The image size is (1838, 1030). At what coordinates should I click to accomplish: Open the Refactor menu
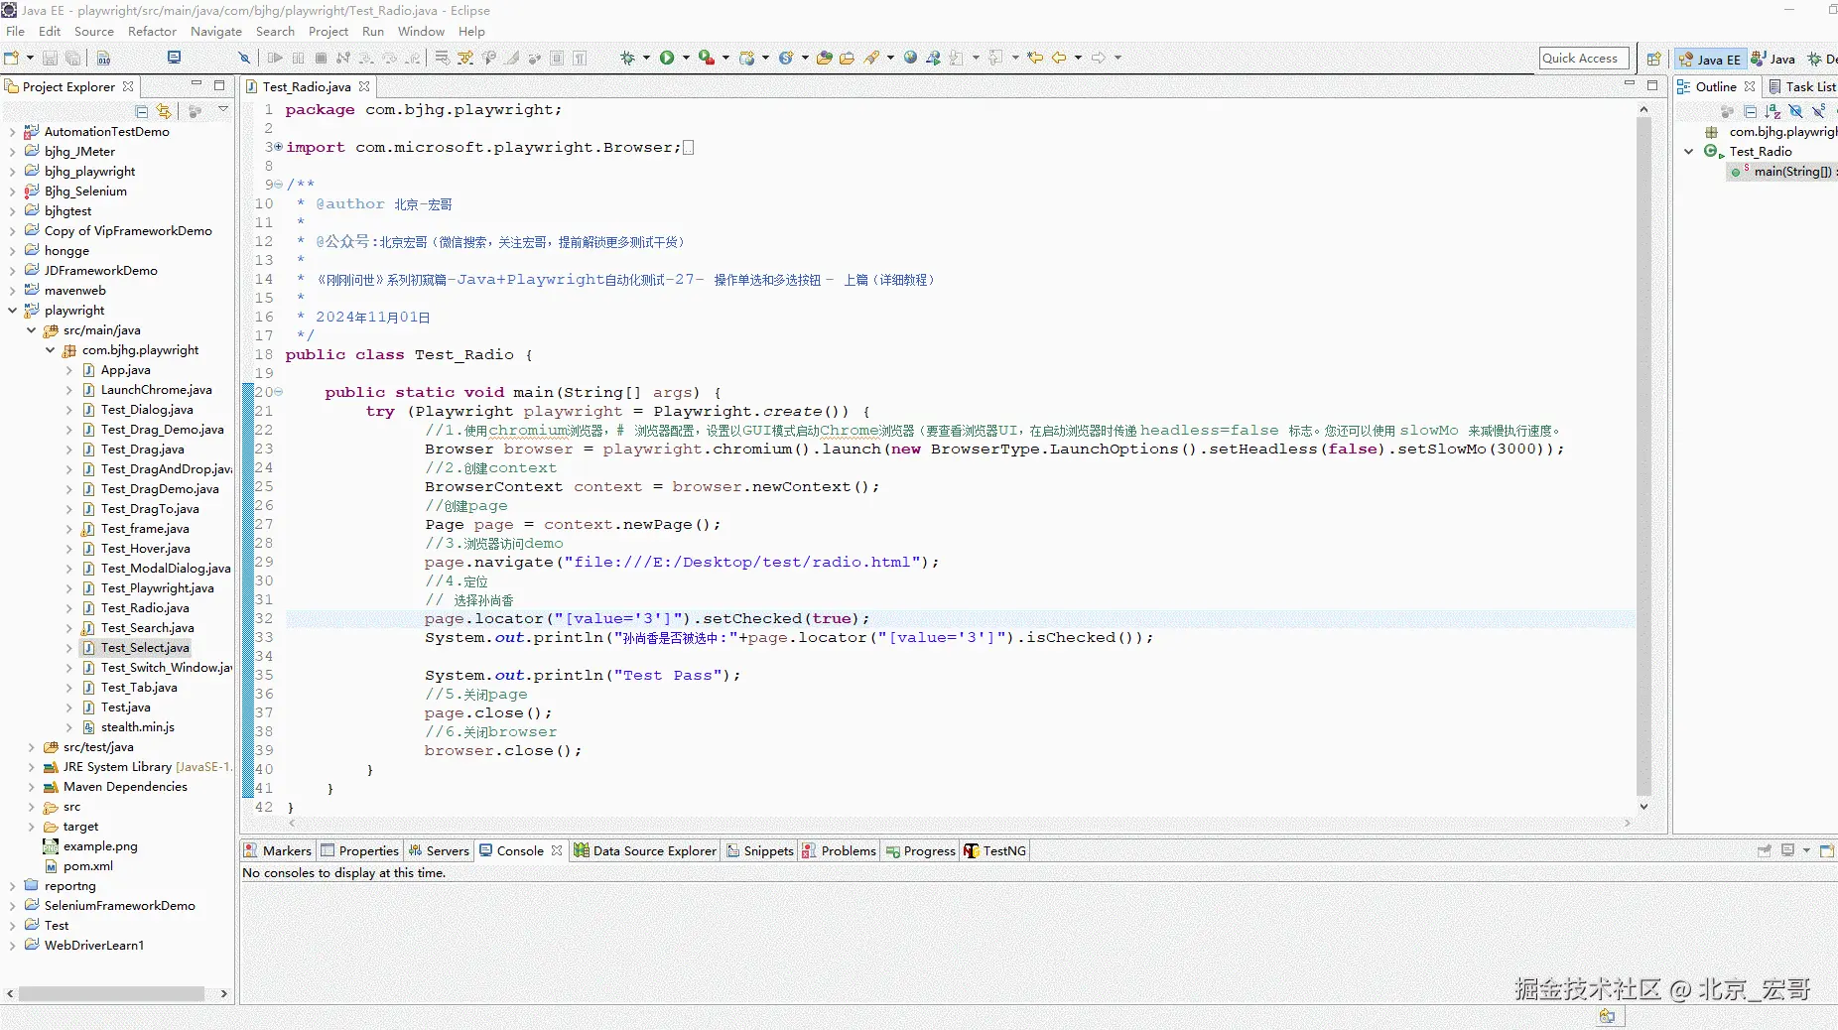point(152,31)
